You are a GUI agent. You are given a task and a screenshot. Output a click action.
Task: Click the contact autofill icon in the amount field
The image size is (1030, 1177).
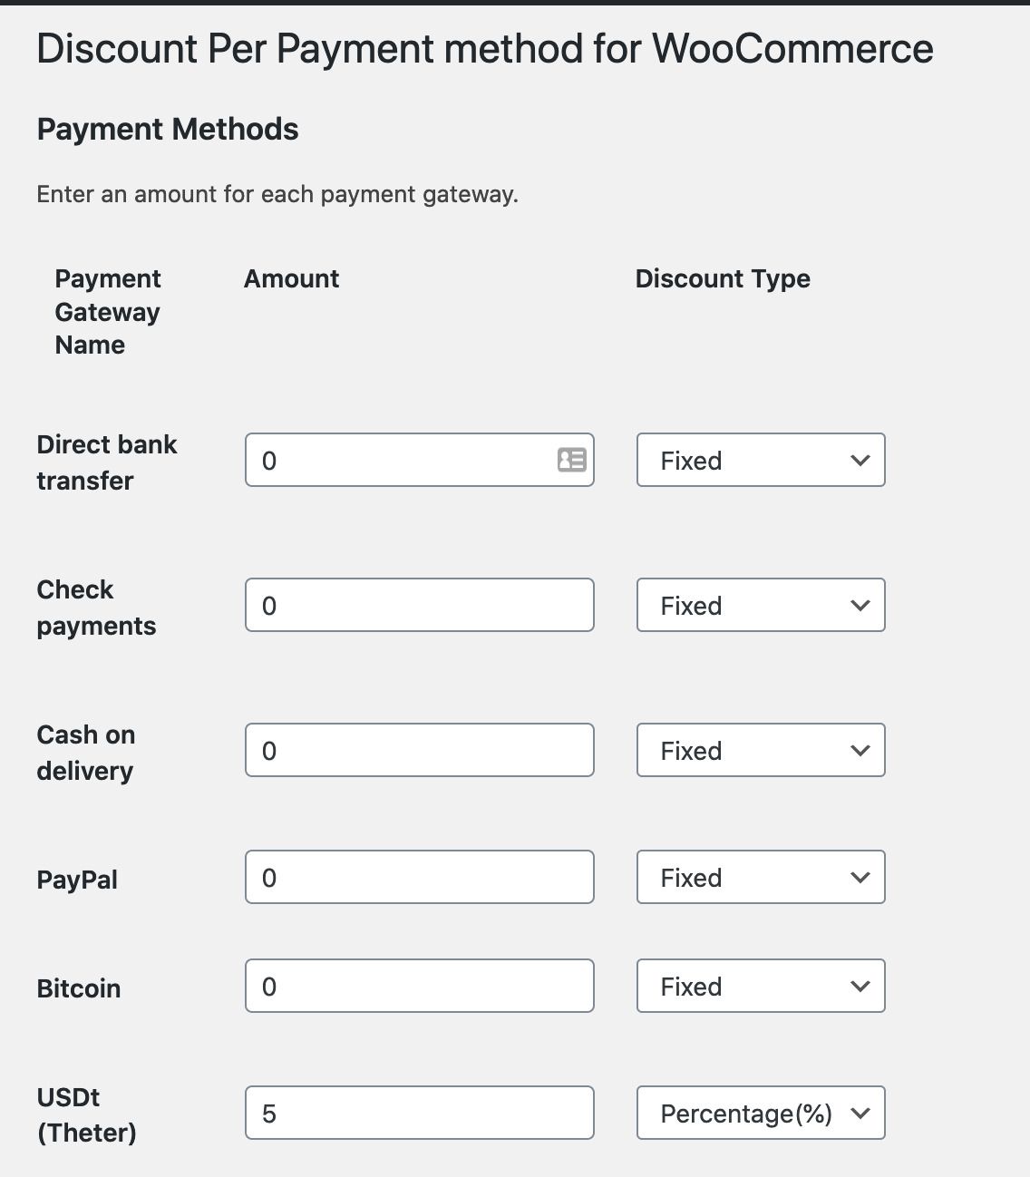(x=571, y=460)
